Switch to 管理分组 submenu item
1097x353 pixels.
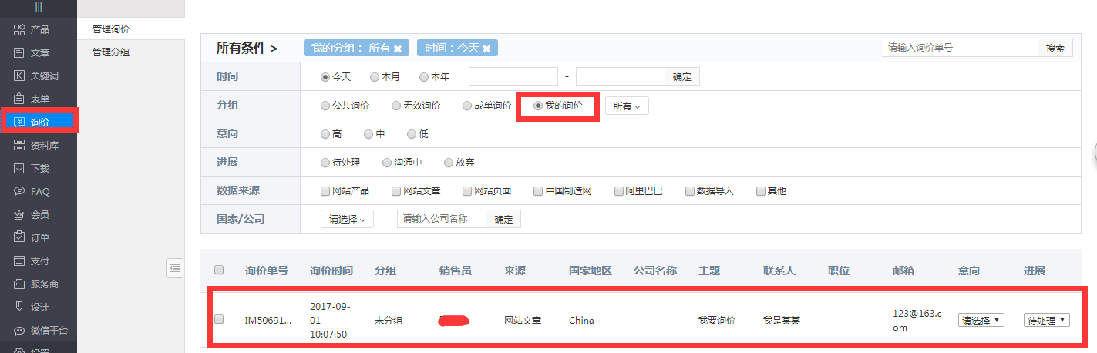click(111, 52)
